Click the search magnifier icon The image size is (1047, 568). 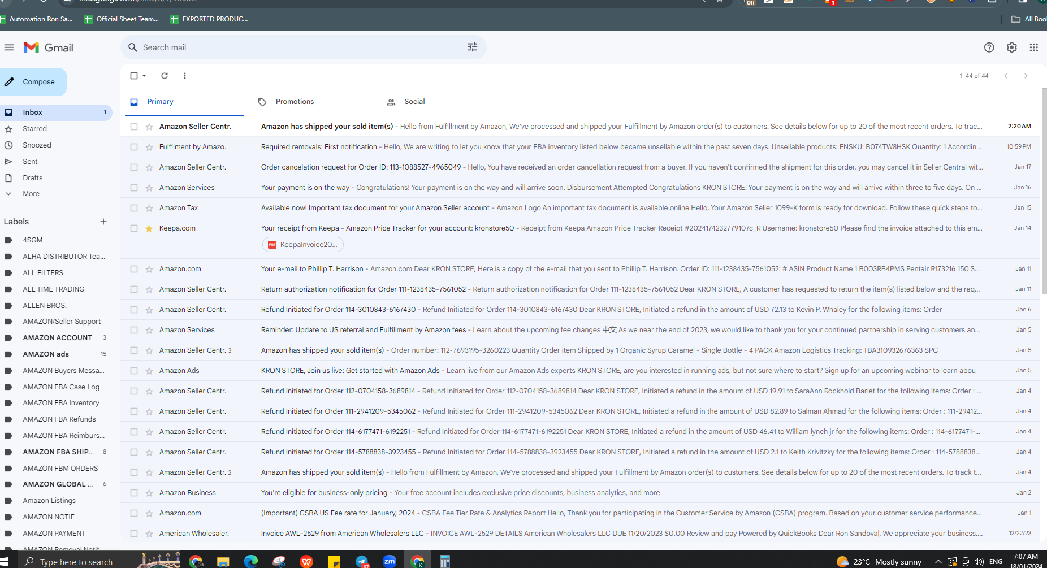[133, 47]
